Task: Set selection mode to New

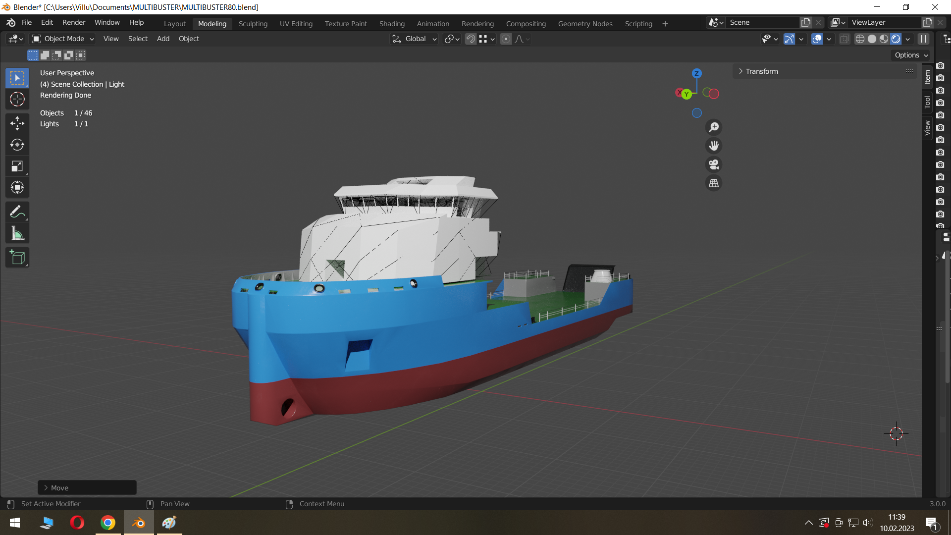Action: click(33, 55)
